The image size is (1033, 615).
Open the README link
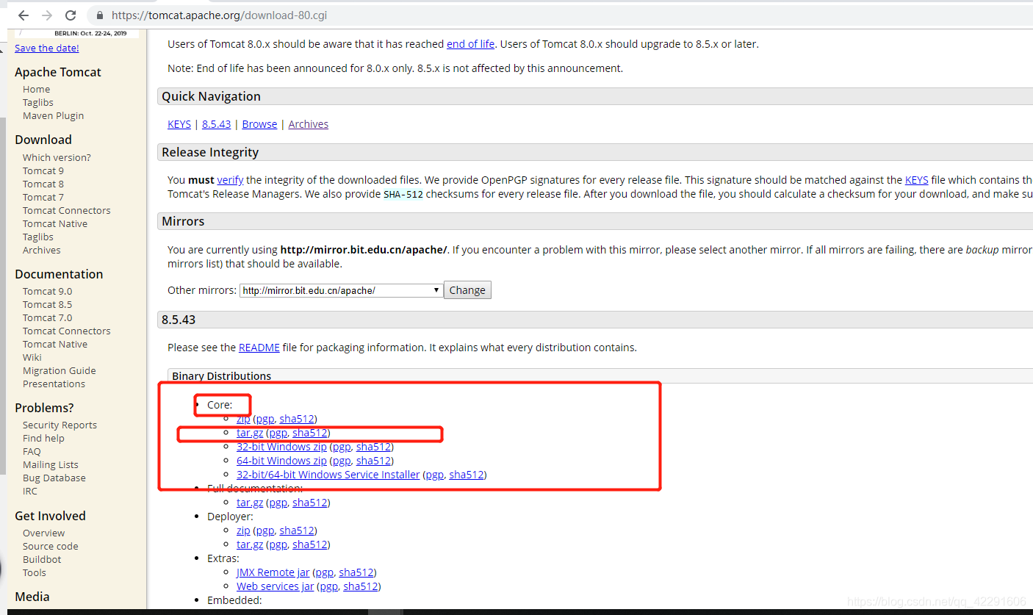click(259, 348)
